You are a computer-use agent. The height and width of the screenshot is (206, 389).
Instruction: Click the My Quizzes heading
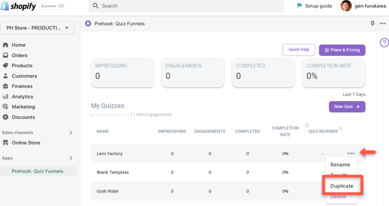[x=108, y=106]
